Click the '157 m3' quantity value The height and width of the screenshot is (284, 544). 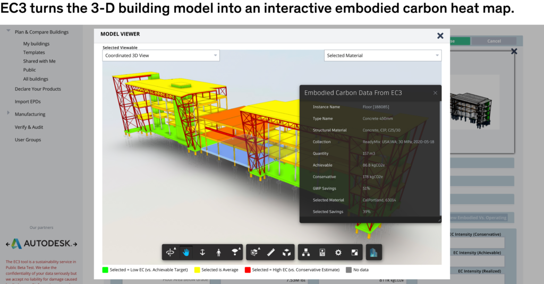pyautogui.click(x=369, y=153)
